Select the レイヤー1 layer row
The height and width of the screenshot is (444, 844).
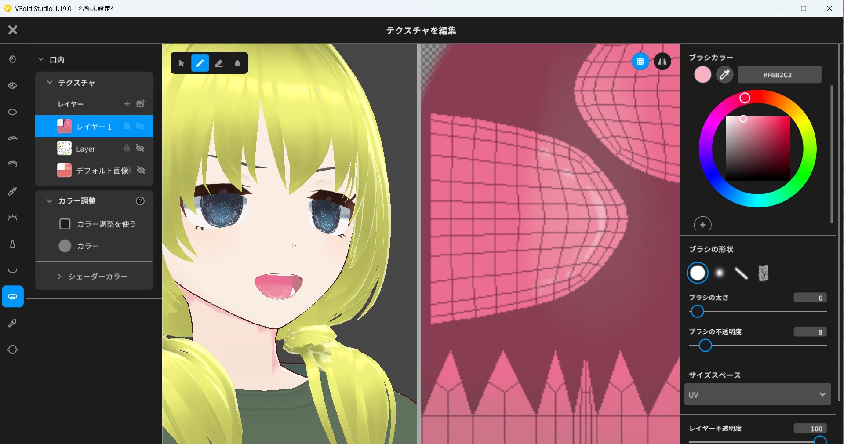(x=94, y=126)
